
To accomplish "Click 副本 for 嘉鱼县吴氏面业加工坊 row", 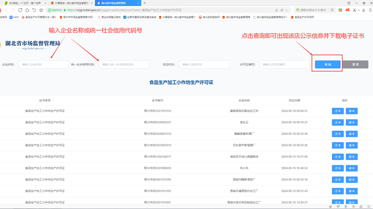I will coord(352,111).
